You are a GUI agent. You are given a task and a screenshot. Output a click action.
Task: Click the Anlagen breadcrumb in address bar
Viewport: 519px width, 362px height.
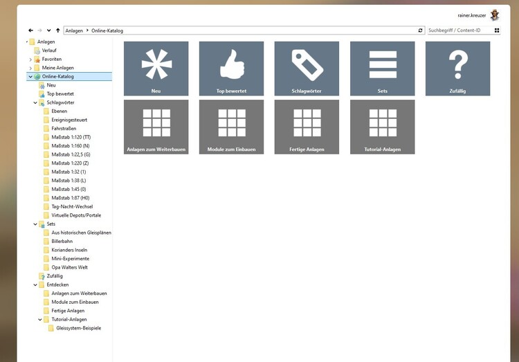[x=74, y=30]
